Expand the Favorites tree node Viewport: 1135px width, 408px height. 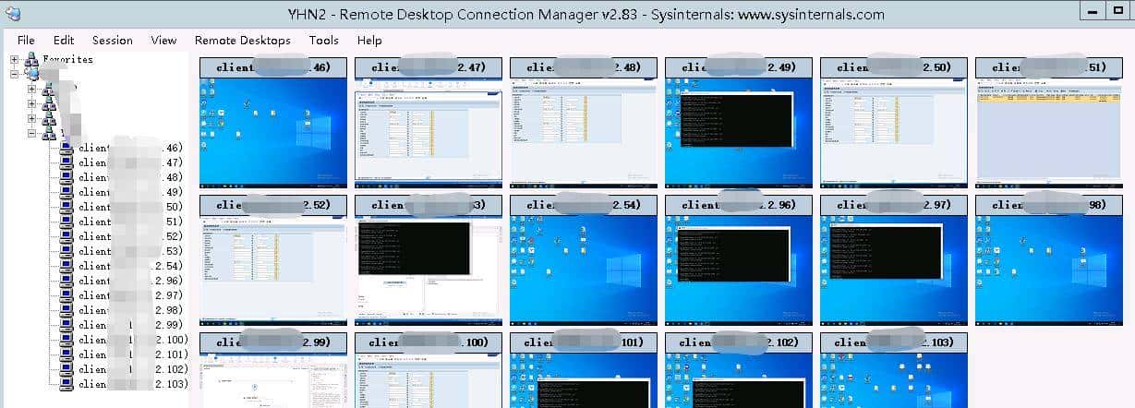click(x=15, y=59)
